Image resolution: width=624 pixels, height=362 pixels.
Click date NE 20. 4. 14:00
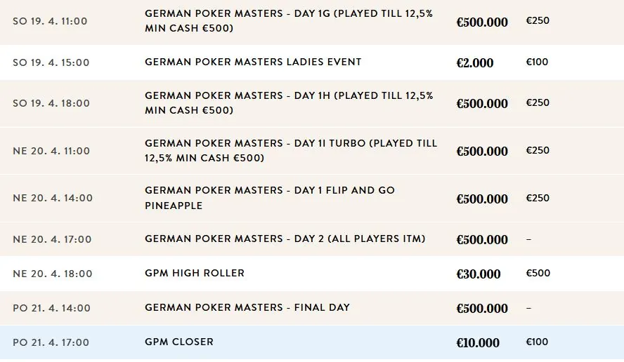53,198
